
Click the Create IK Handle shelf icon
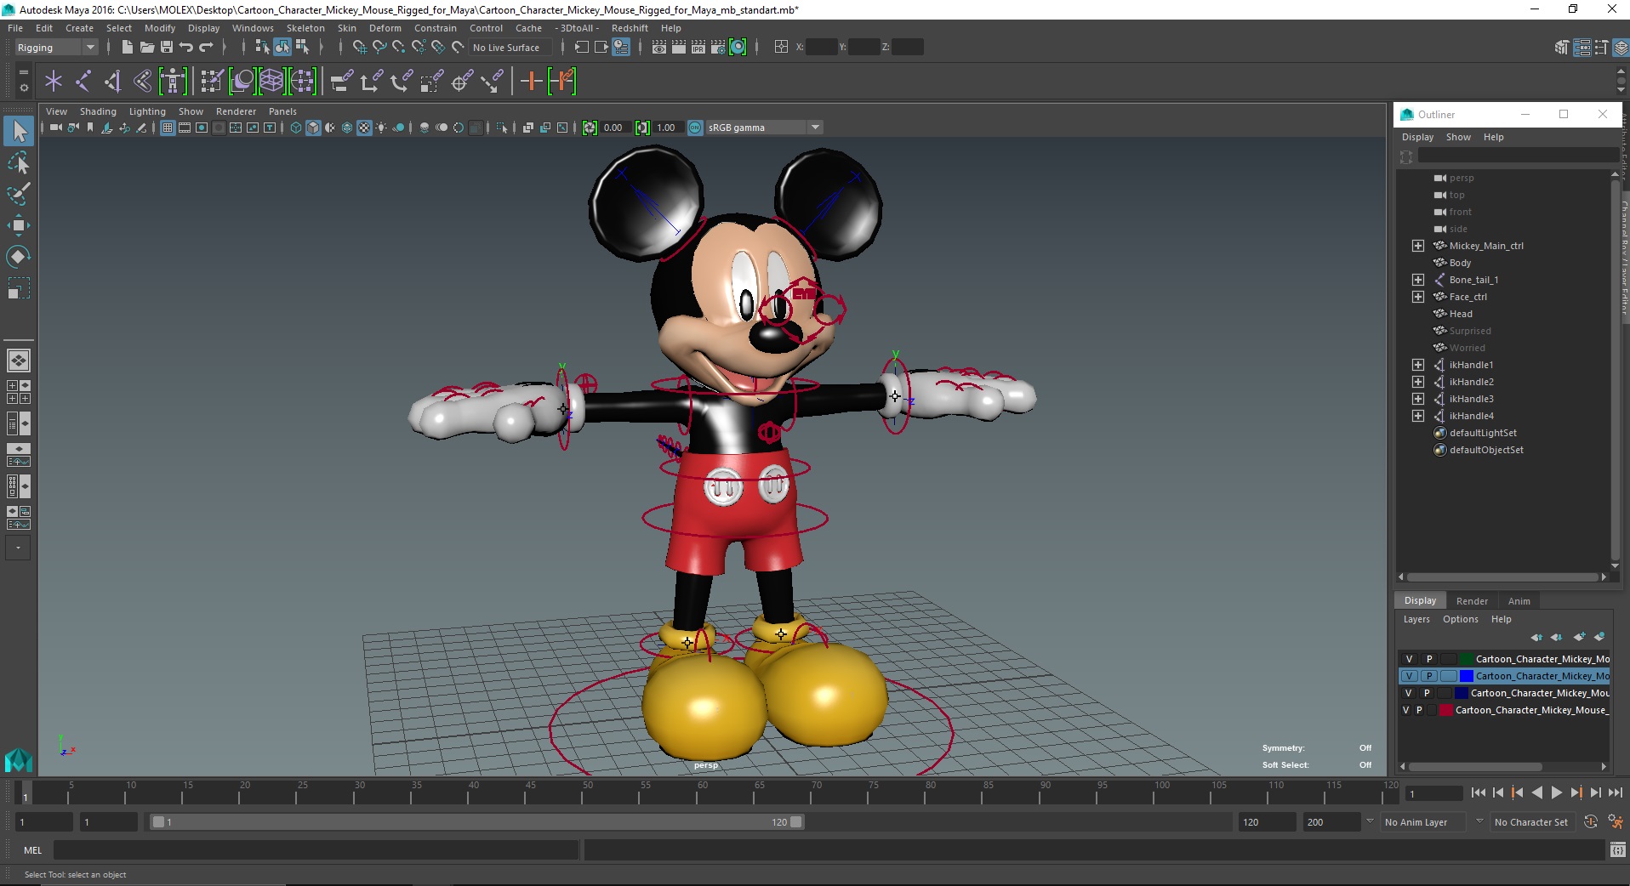(113, 82)
